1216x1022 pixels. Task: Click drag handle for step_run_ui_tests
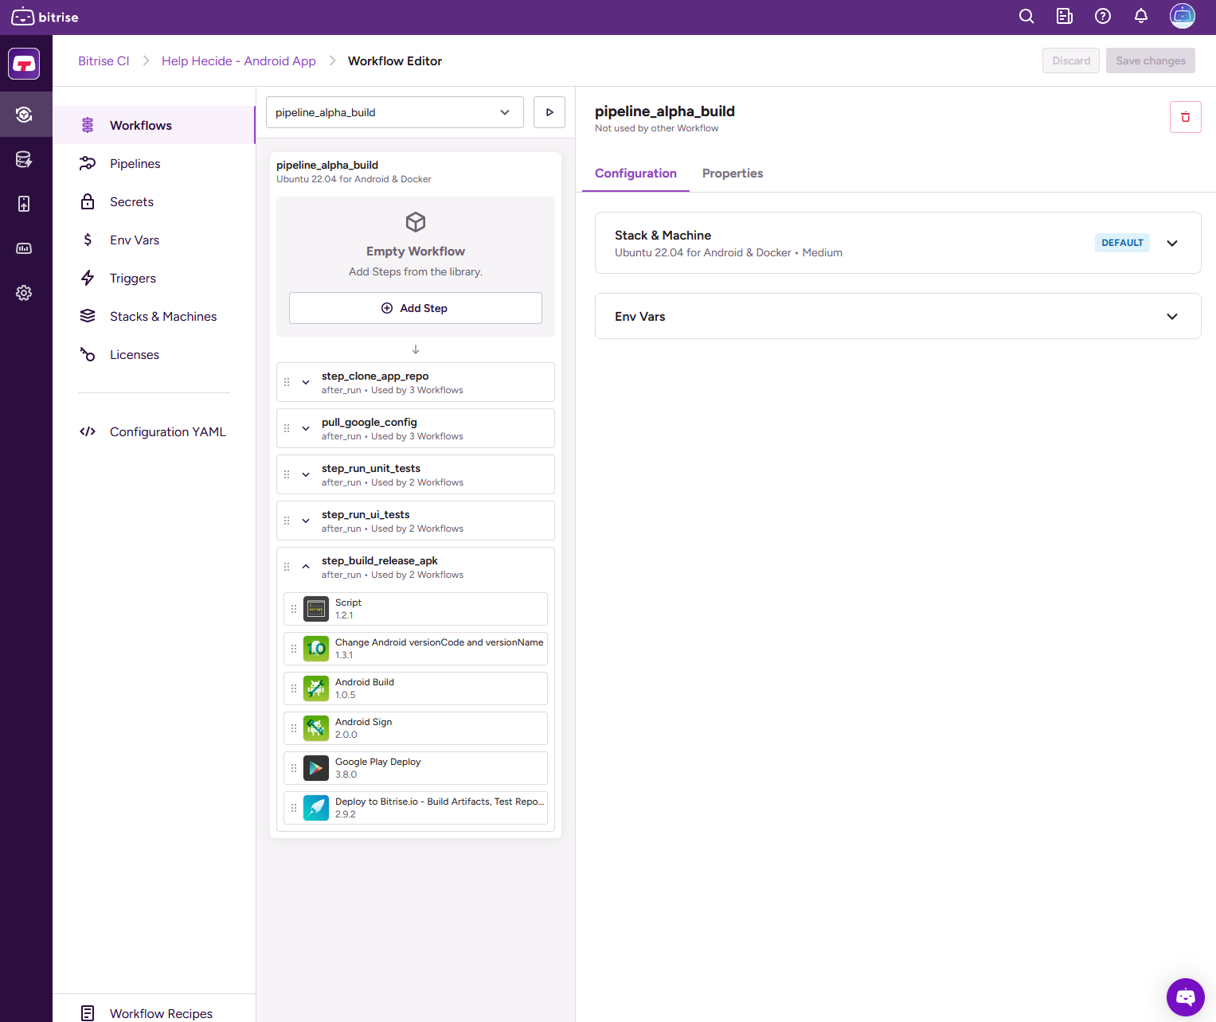[x=287, y=521]
